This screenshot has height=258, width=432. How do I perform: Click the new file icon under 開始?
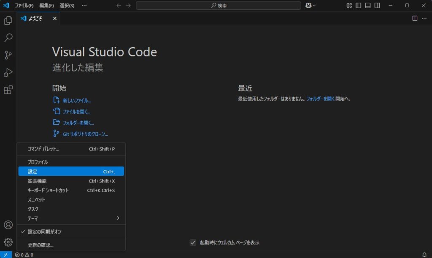point(56,100)
